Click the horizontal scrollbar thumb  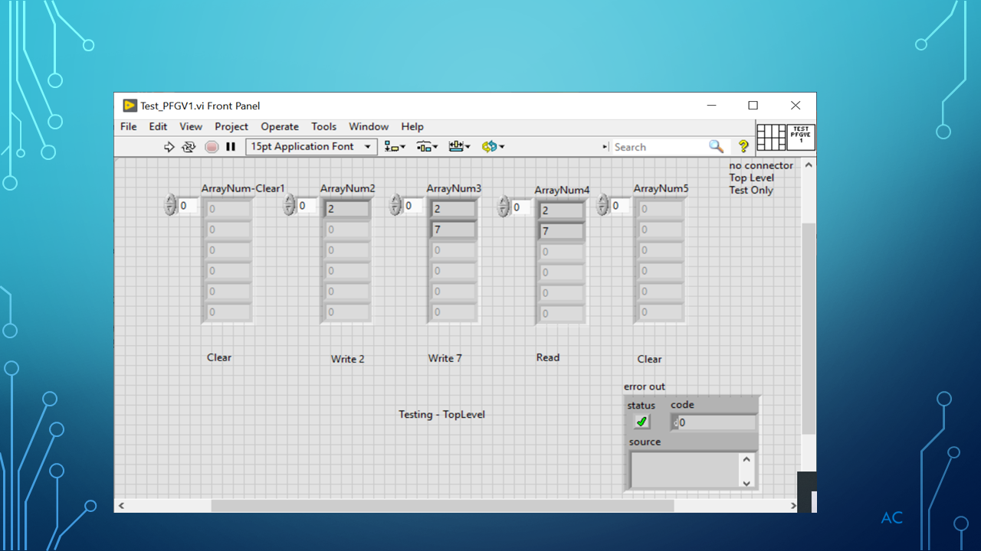click(442, 506)
